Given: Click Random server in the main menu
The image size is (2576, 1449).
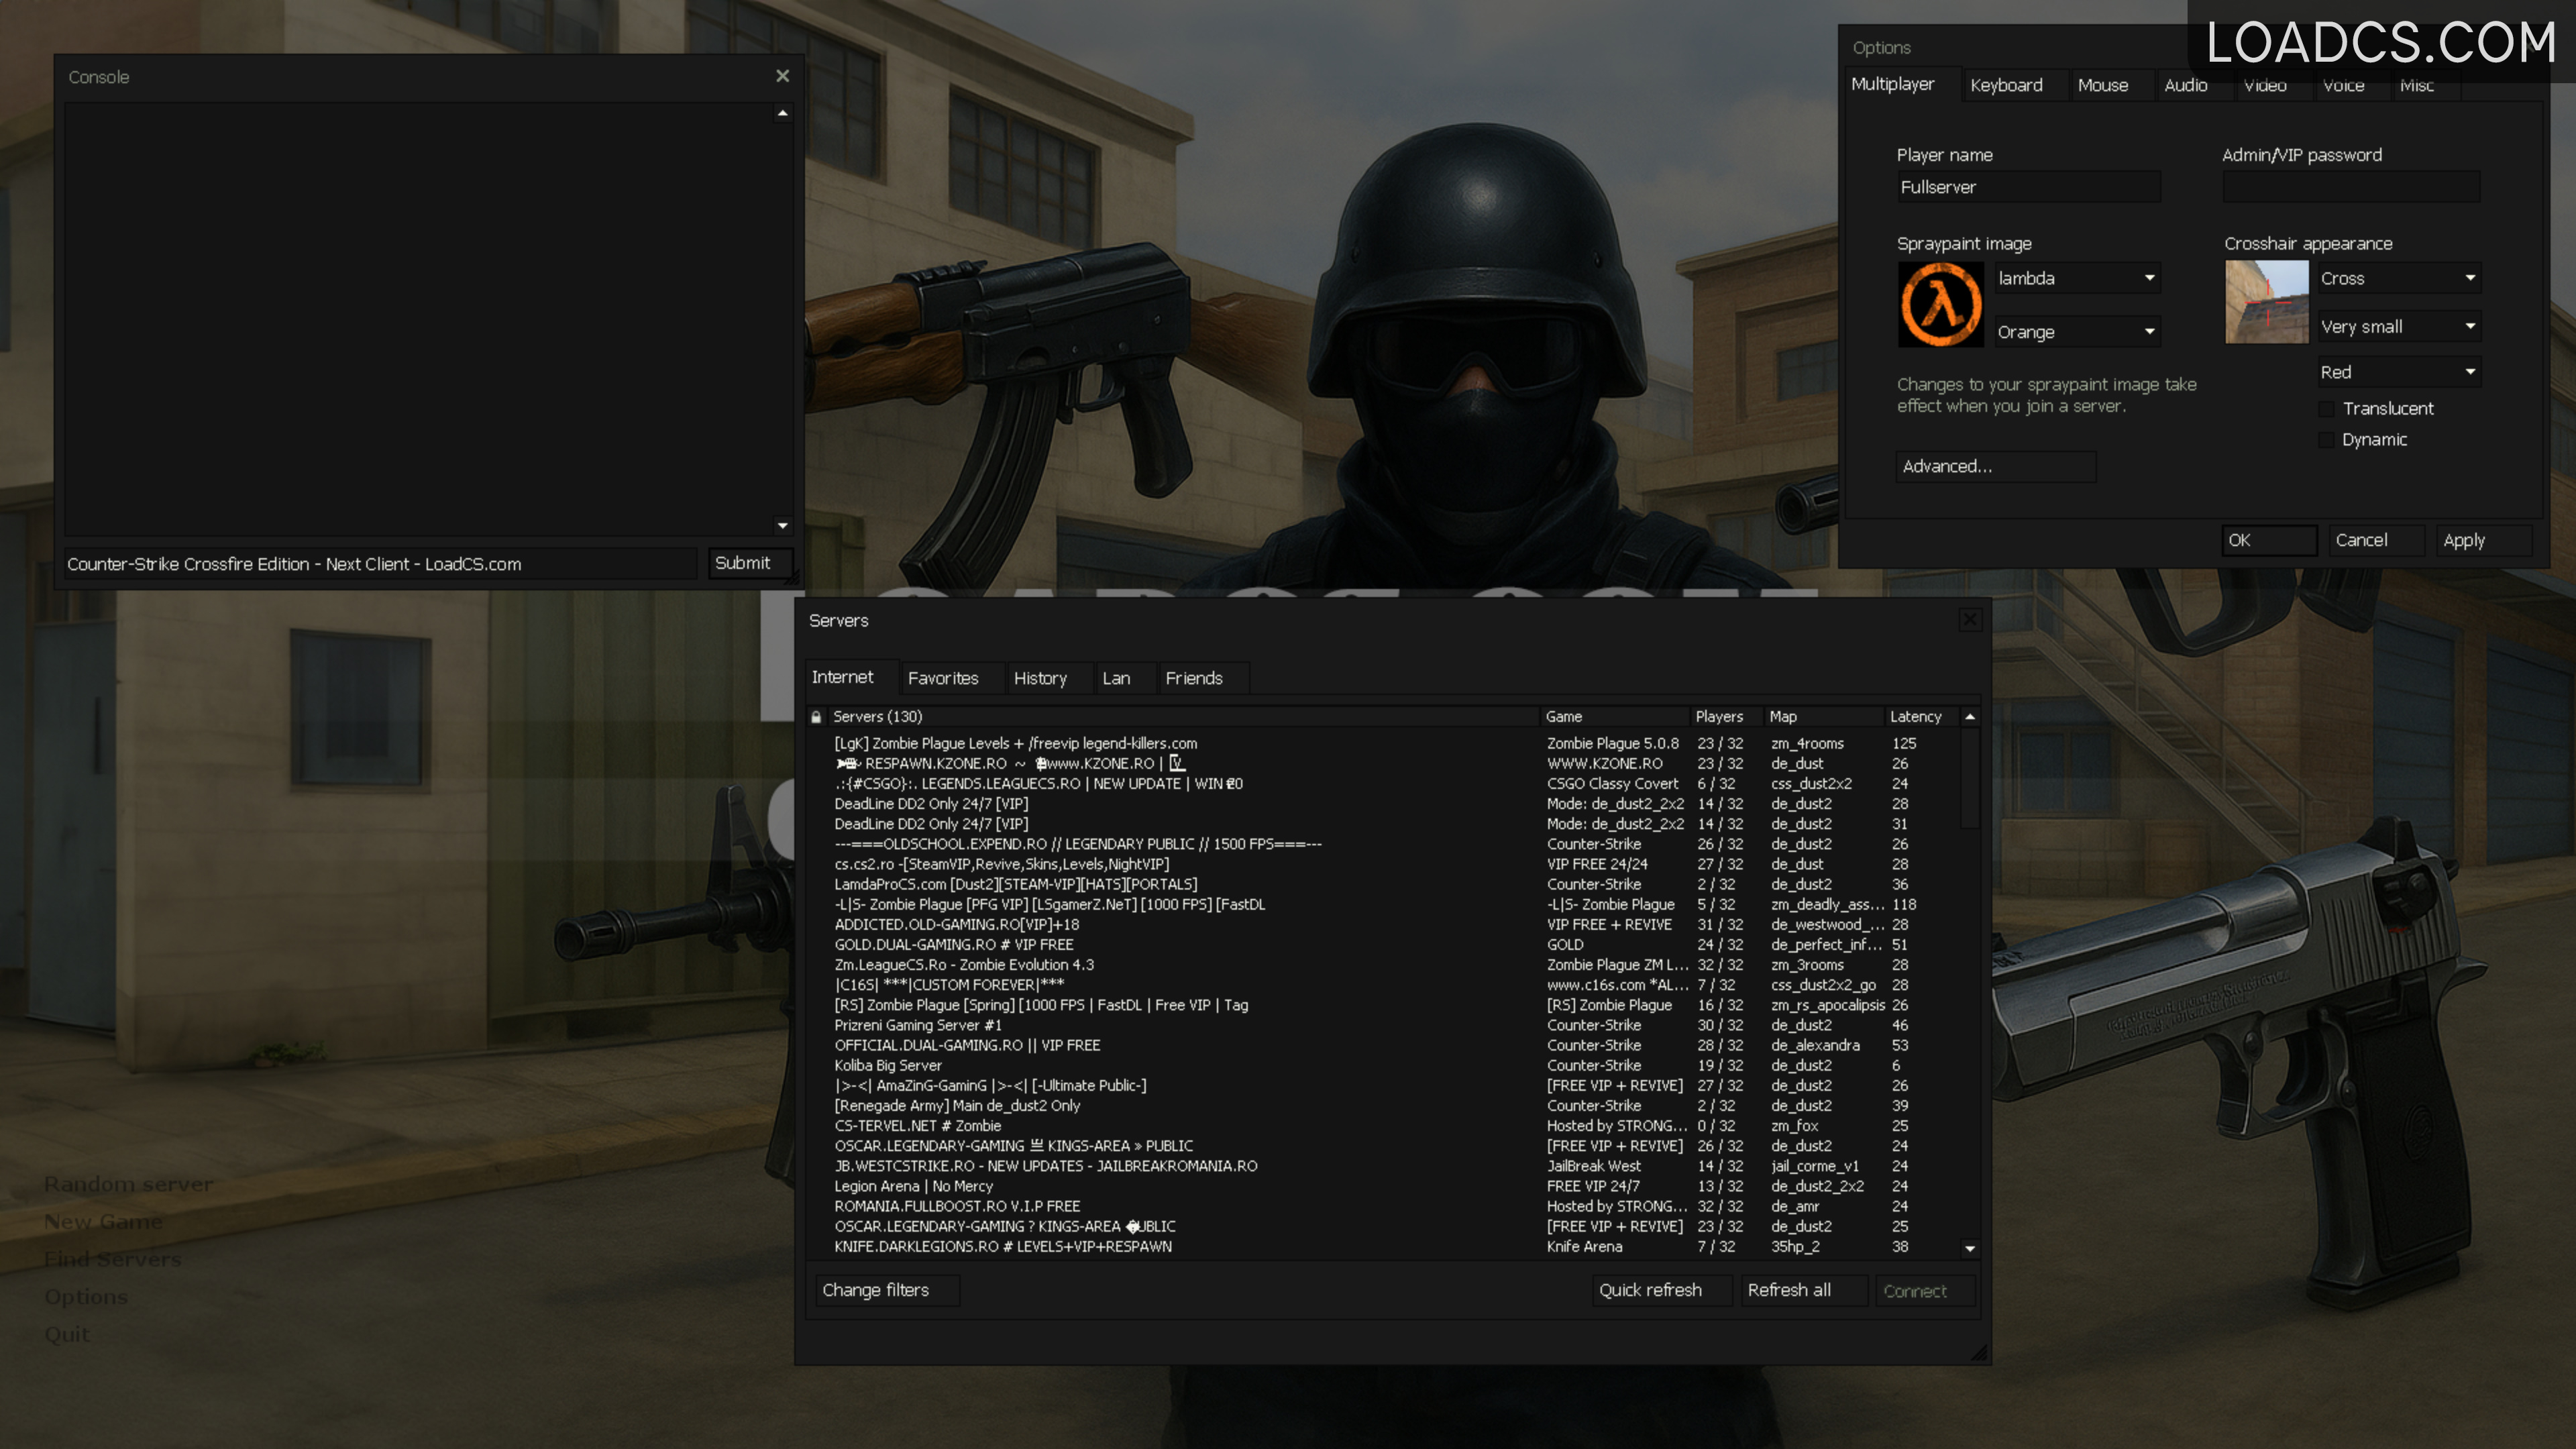Looking at the screenshot, I should [128, 1184].
